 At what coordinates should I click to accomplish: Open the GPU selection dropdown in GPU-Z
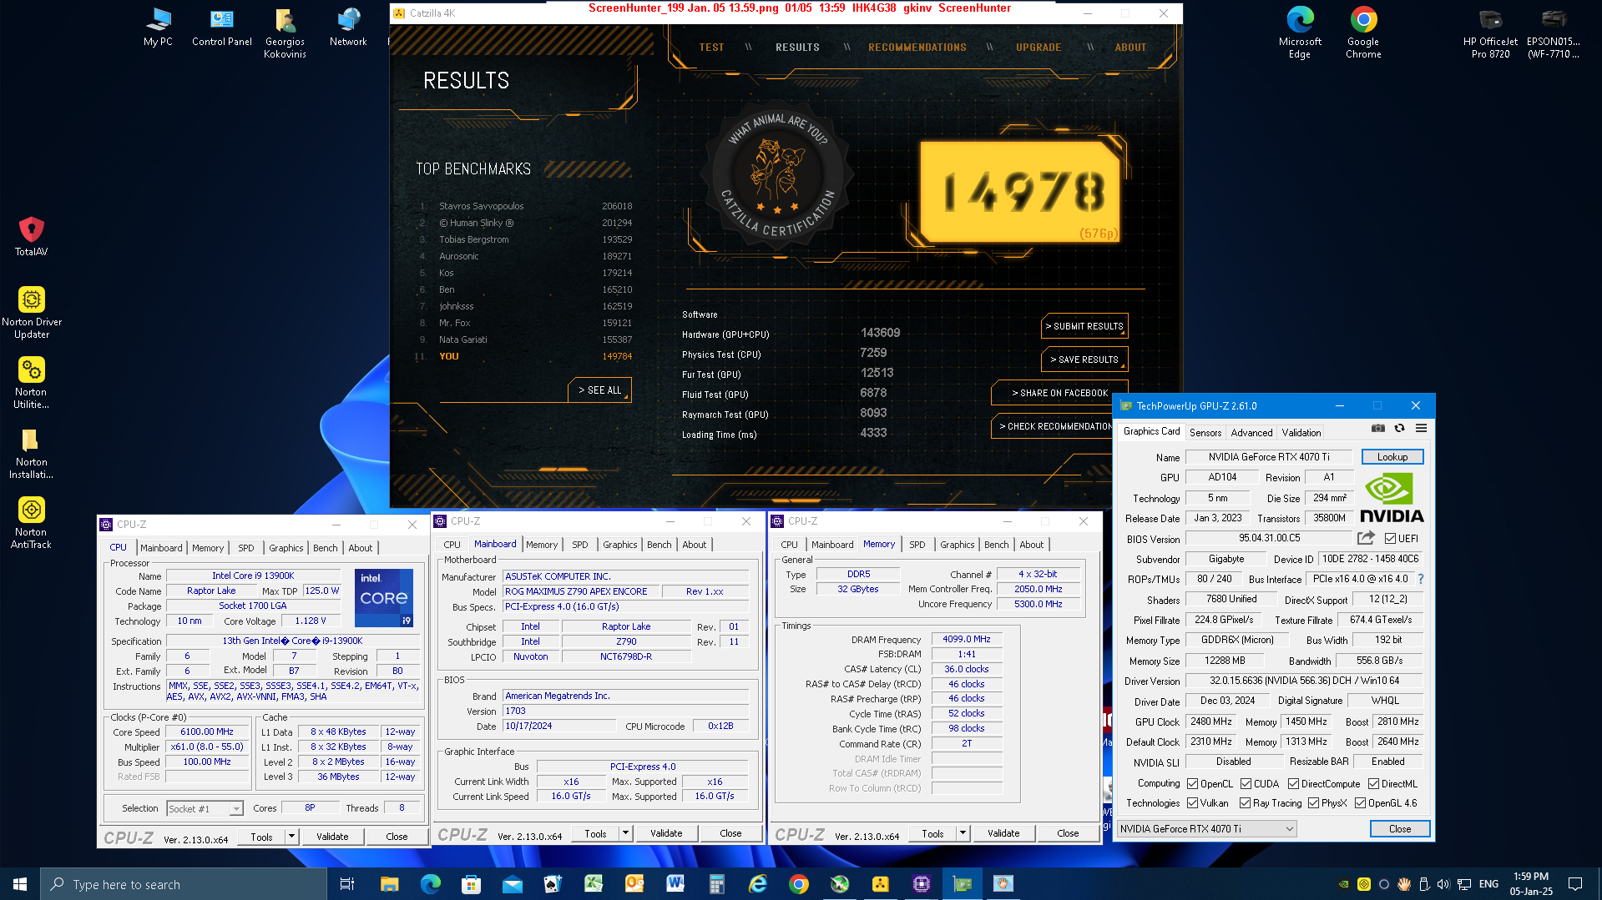point(1206,828)
